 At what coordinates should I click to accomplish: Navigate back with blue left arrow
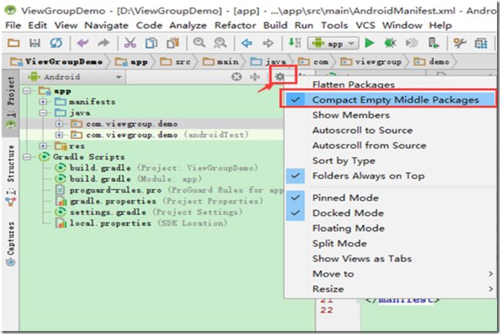(246, 43)
